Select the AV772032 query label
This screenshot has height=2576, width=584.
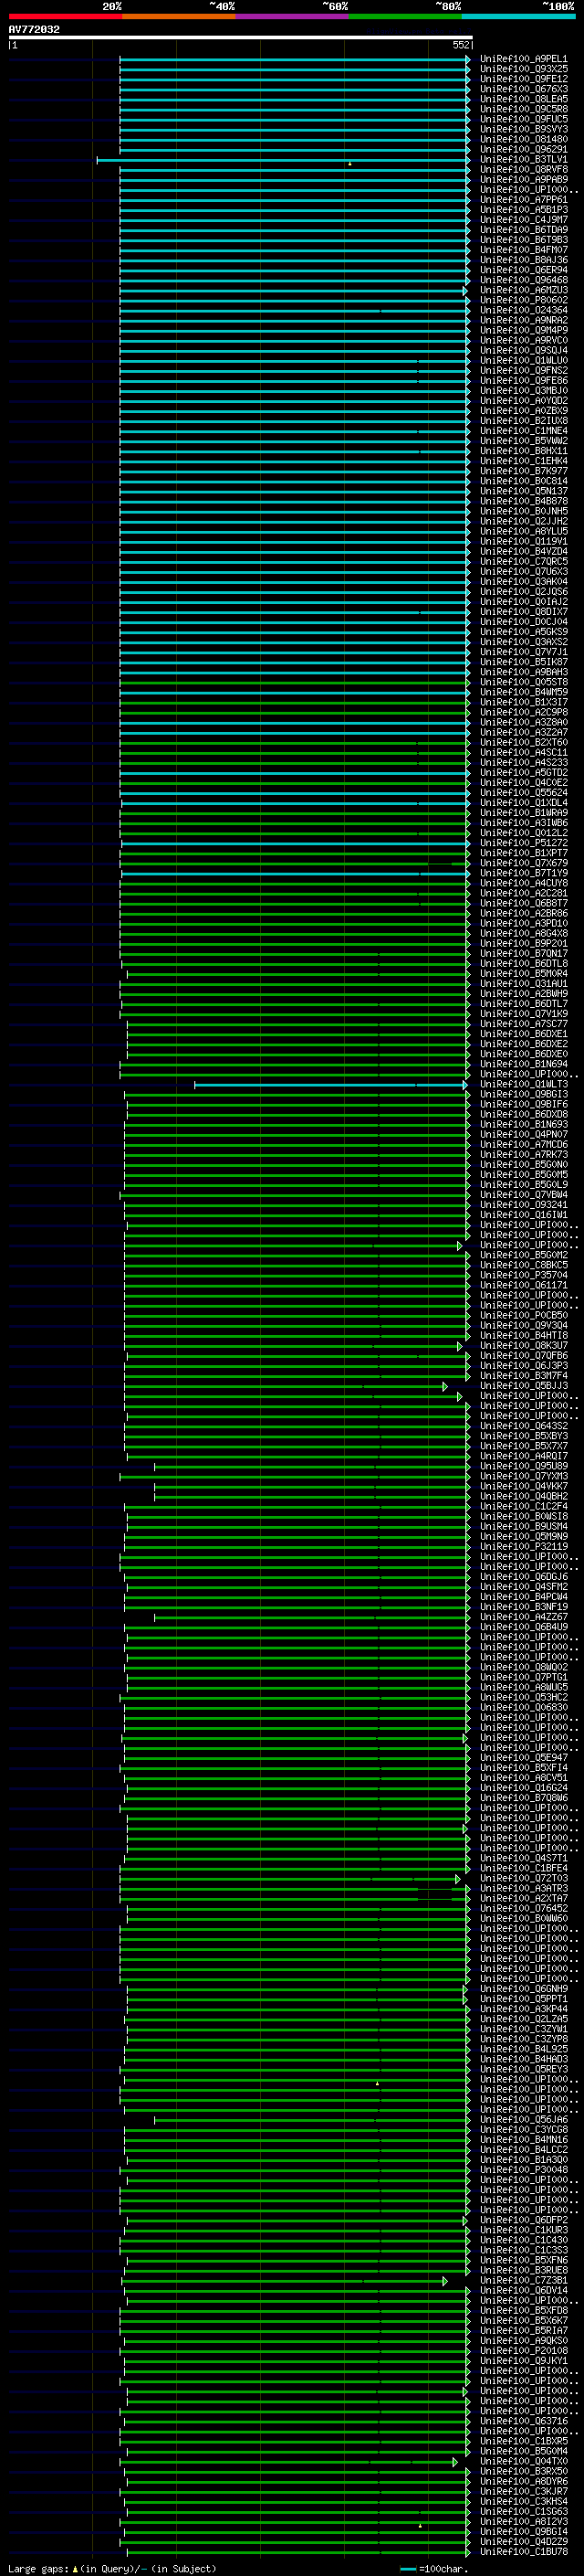[34, 30]
